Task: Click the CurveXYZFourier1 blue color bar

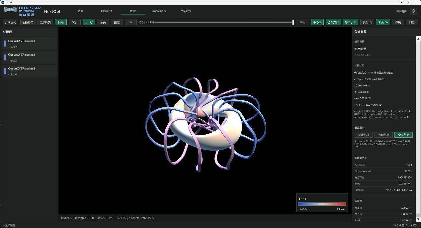Action: point(5,44)
